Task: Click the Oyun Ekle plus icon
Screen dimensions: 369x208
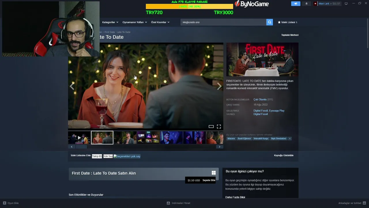Action: coord(5,203)
